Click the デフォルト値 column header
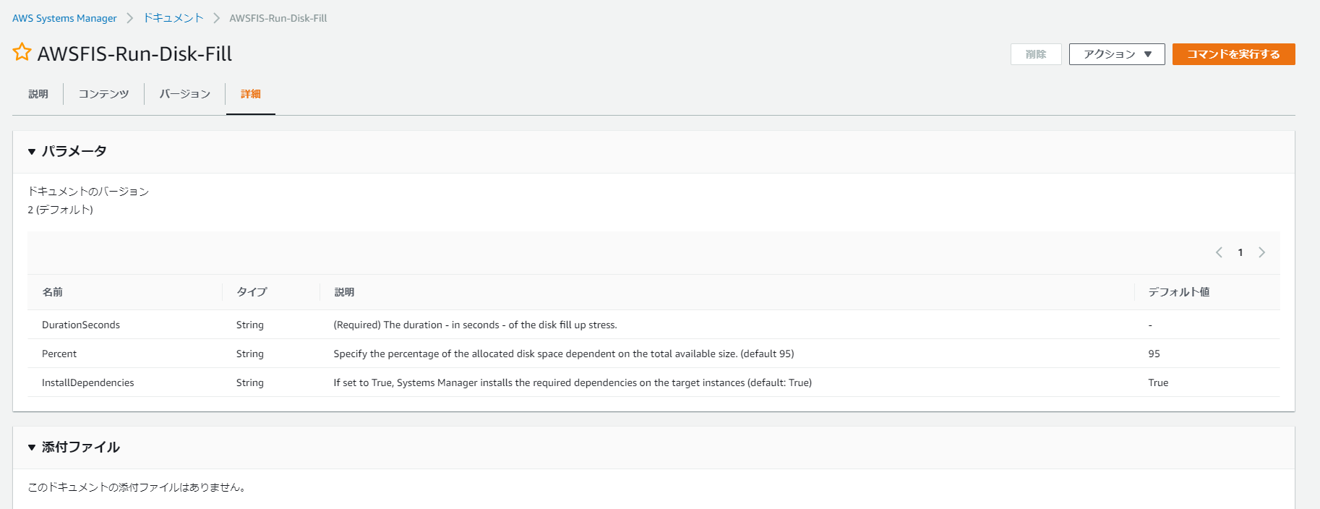Image resolution: width=1320 pixels, height=509 pixels. click(x=1178, y=292)
